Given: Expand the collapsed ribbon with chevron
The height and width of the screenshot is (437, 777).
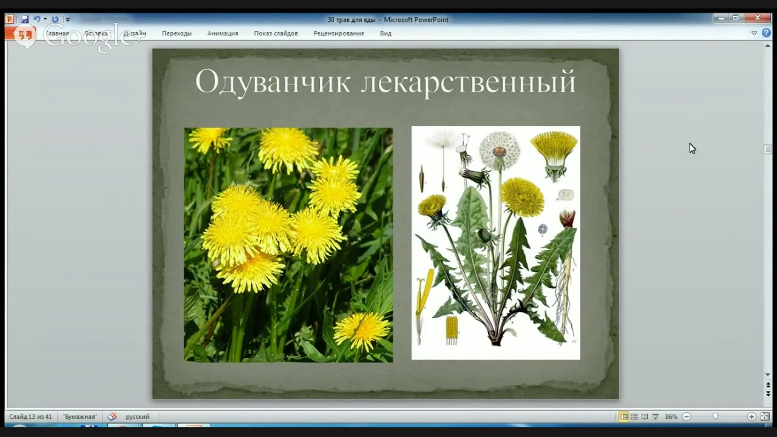Looking at the screenshot, I should [x=754, y=33].
